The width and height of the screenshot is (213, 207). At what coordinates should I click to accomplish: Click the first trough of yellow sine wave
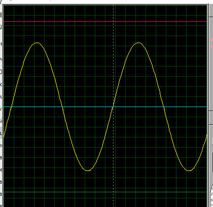(x=88, y=170)
